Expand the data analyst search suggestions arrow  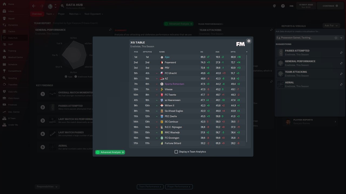341,38
